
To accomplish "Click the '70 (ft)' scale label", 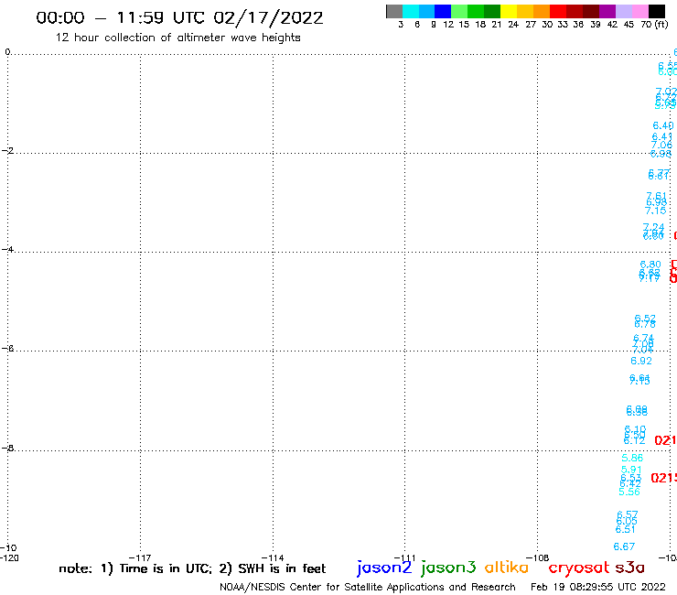I will (654, 25).
